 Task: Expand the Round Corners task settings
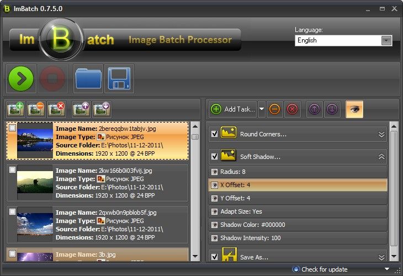381,134
